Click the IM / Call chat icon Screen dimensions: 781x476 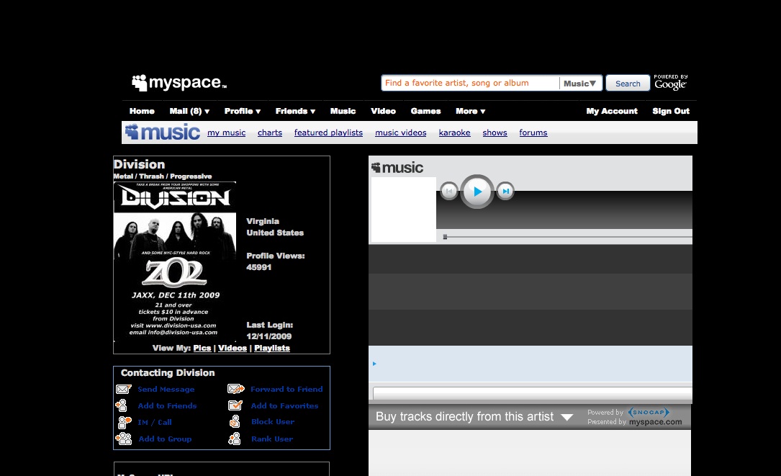click(124, 422)
